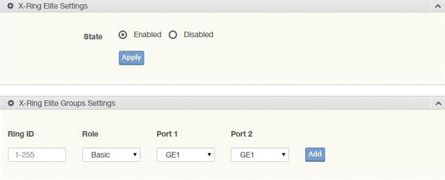Open the Port 2 dropdown showing GE1
The width and height of the screenshot is (445, 180).
(260, 154)
